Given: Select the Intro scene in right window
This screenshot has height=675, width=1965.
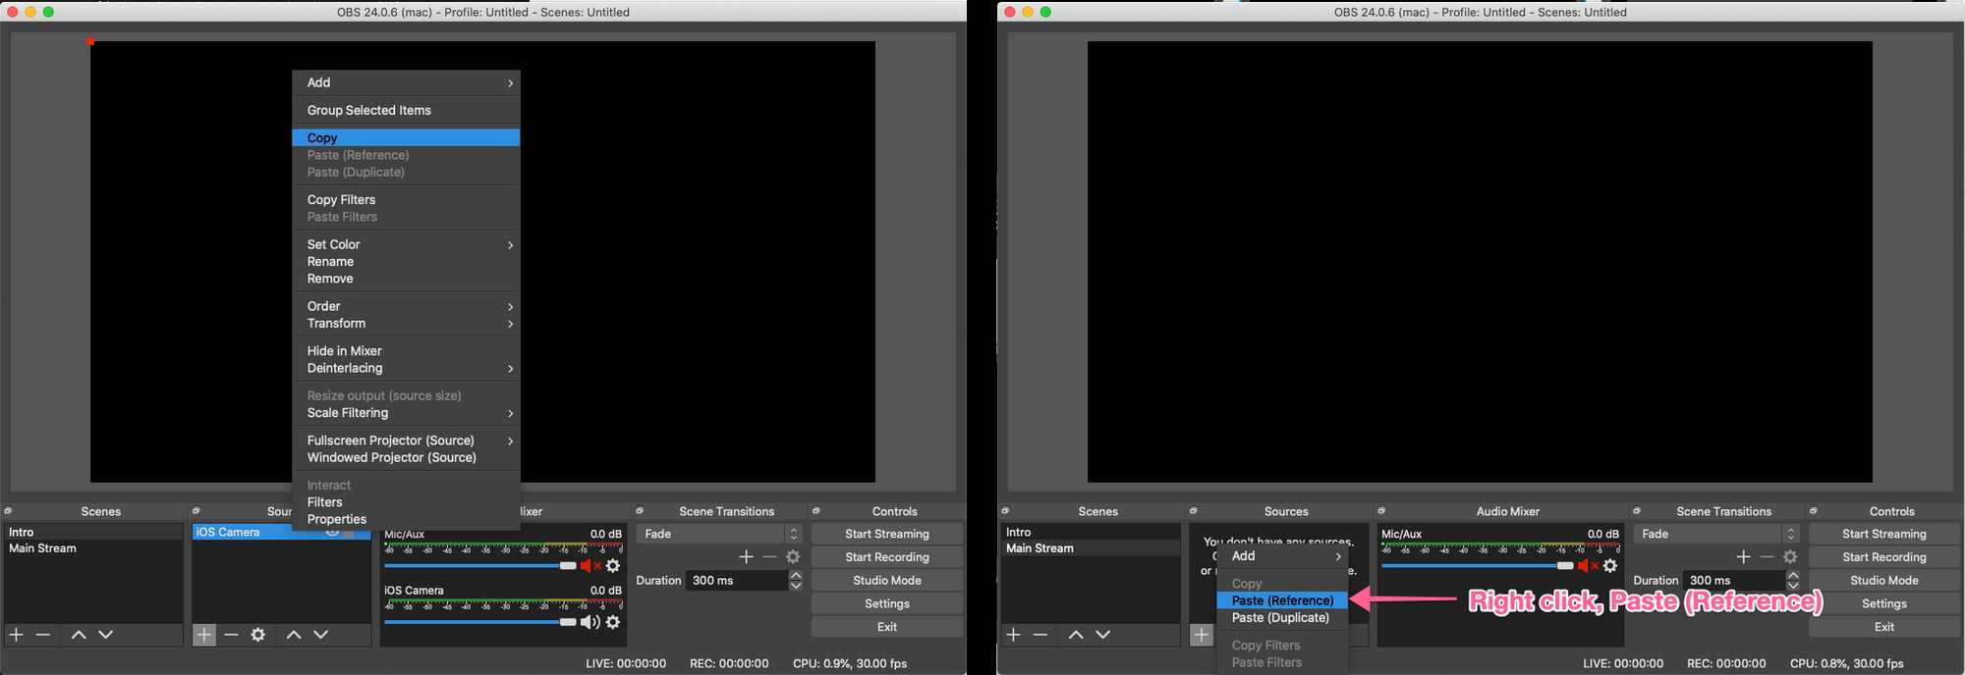Looking at the screenshot, I should tap(1091, 532).
